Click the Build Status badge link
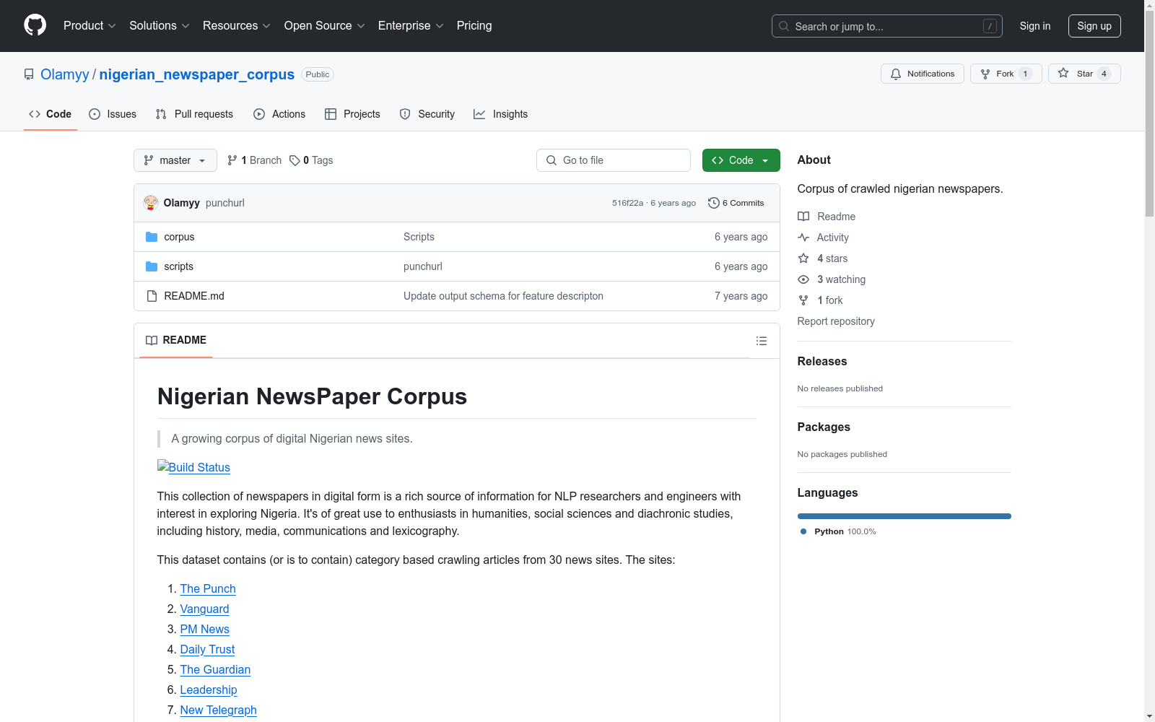The height and width of the screenshot is (722, 1155). click(x=193, y=467)
